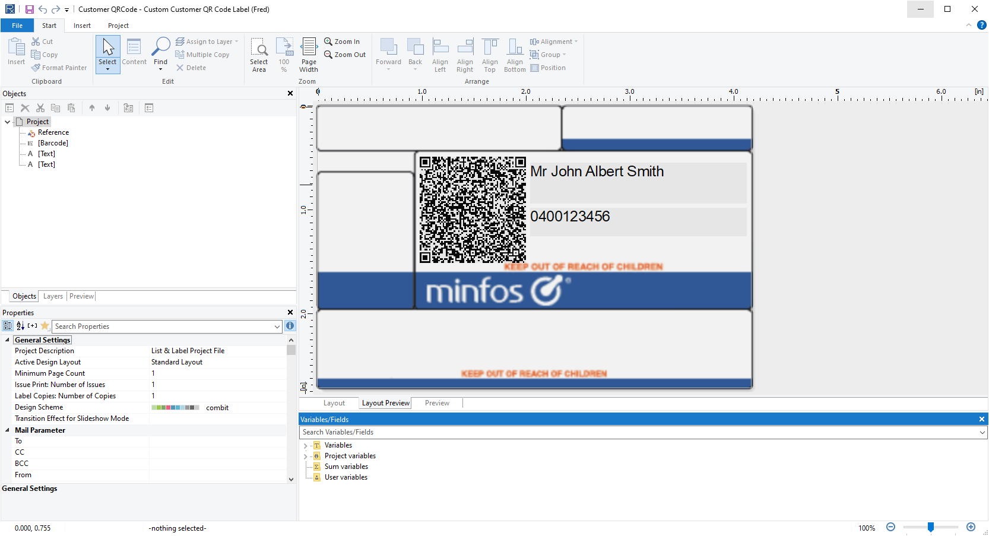Click the paste icon in Objects toolbar
The height and width of the screenshot is (536, 989).
71,107
